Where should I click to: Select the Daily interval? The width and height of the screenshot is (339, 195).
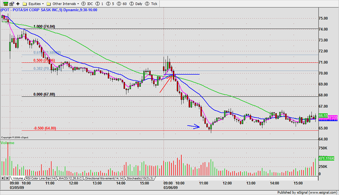[x=136, y=4]
